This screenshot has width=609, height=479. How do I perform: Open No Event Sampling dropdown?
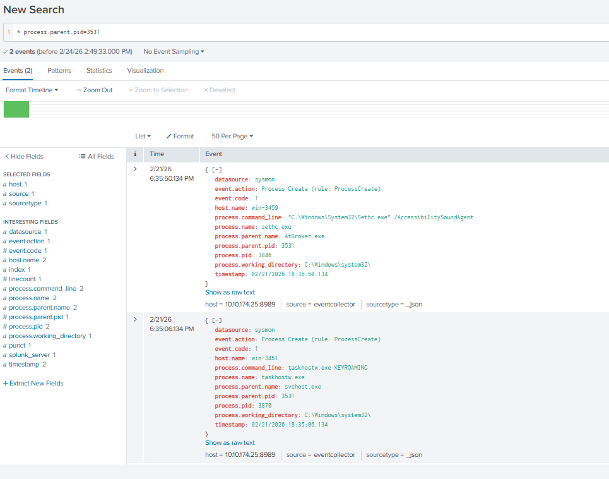click(x=174, y=51)
